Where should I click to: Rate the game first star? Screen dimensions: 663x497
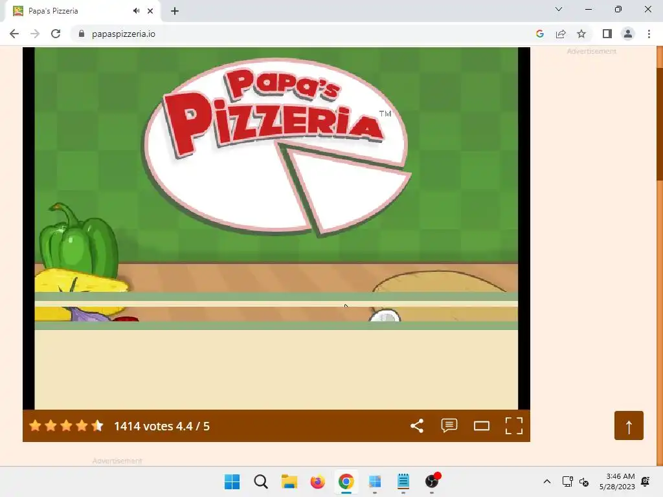point(36,426)
